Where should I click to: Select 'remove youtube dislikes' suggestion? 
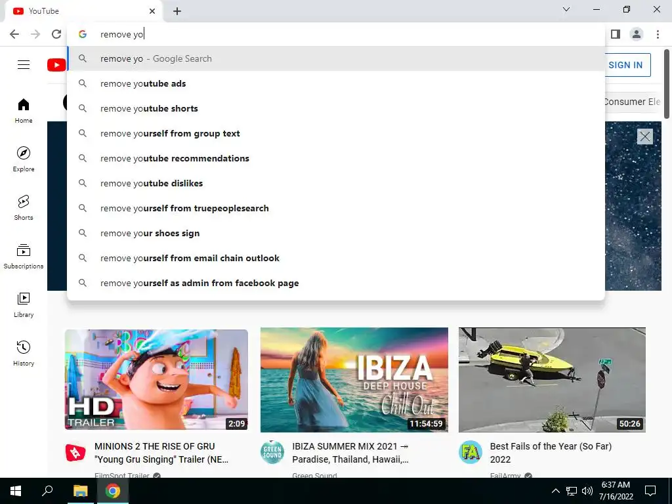336,183
